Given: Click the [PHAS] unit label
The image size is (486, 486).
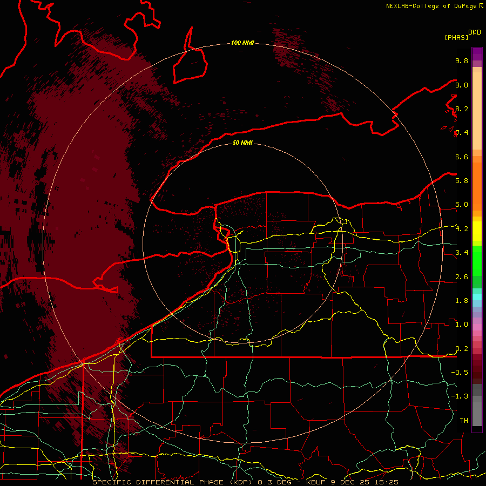Looking at the screenshot, I should click(x=456, y=37).
